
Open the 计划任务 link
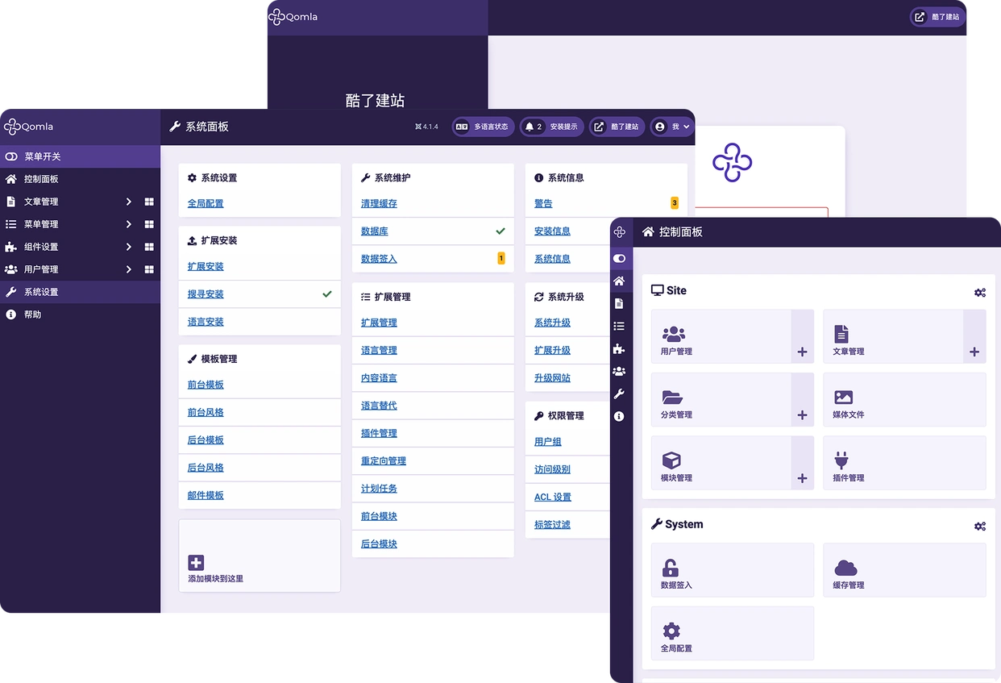(379, 489)
